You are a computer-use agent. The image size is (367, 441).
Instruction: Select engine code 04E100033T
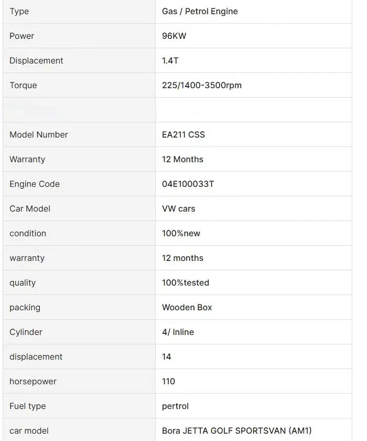pos(188,184)
